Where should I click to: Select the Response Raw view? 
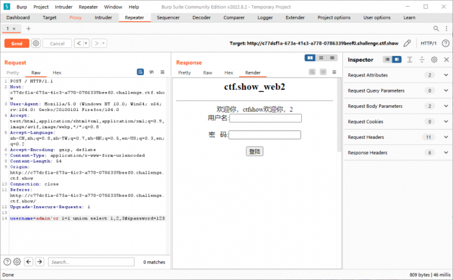pyautogui.click(x=207, y=72)
